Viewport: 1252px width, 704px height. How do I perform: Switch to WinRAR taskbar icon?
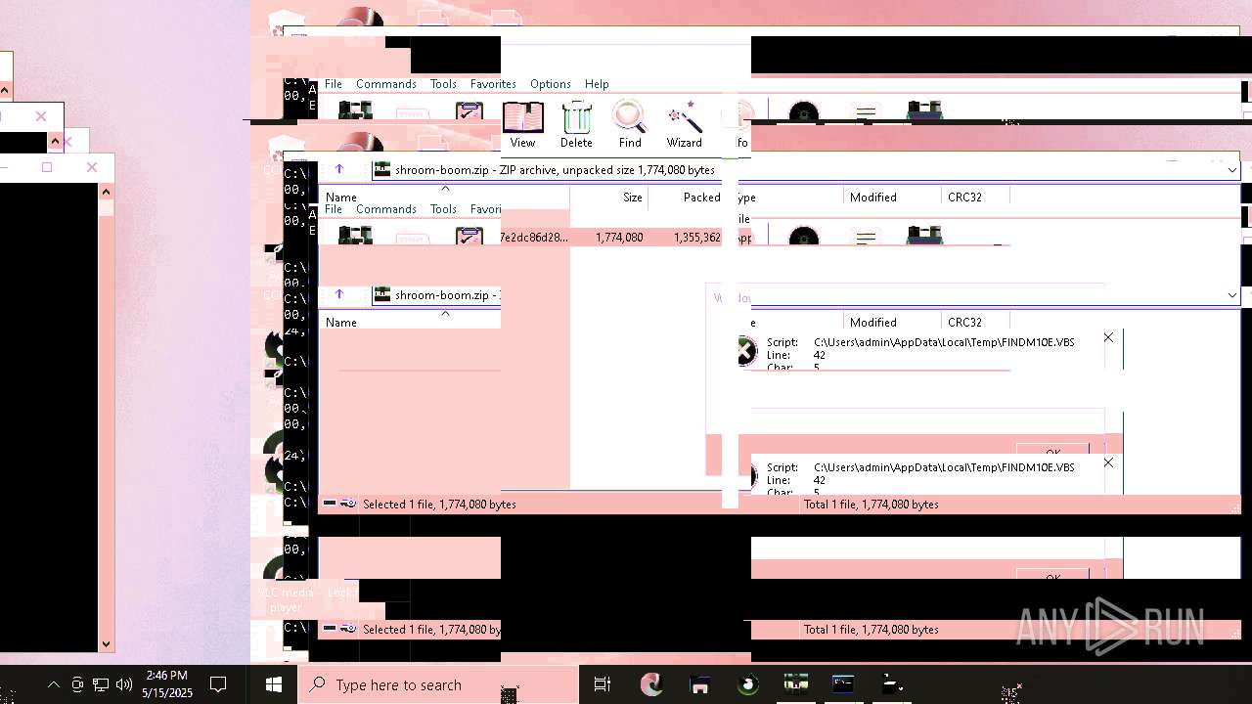[795, 685]
